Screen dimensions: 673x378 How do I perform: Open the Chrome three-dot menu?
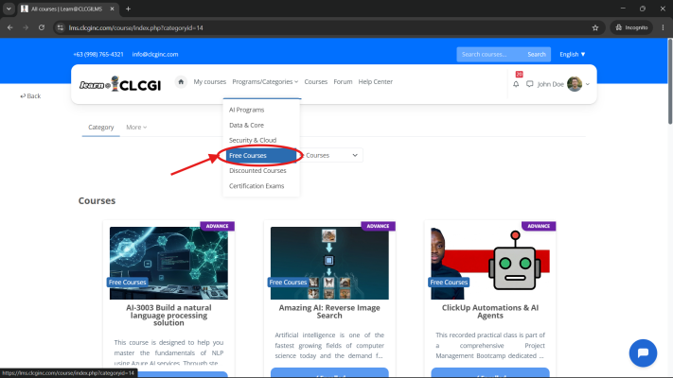coord(663,27)
